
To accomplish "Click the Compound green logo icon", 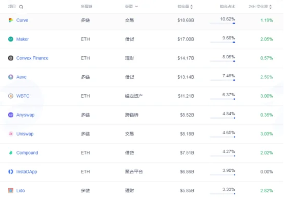I will [11, 152].
